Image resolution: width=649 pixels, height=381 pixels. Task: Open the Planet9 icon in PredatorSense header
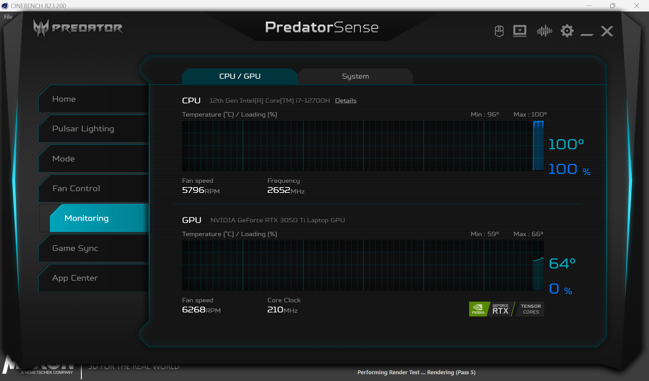499,31
